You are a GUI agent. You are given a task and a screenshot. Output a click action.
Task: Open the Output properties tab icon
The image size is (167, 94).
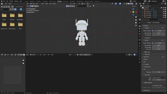coord(140,29)
